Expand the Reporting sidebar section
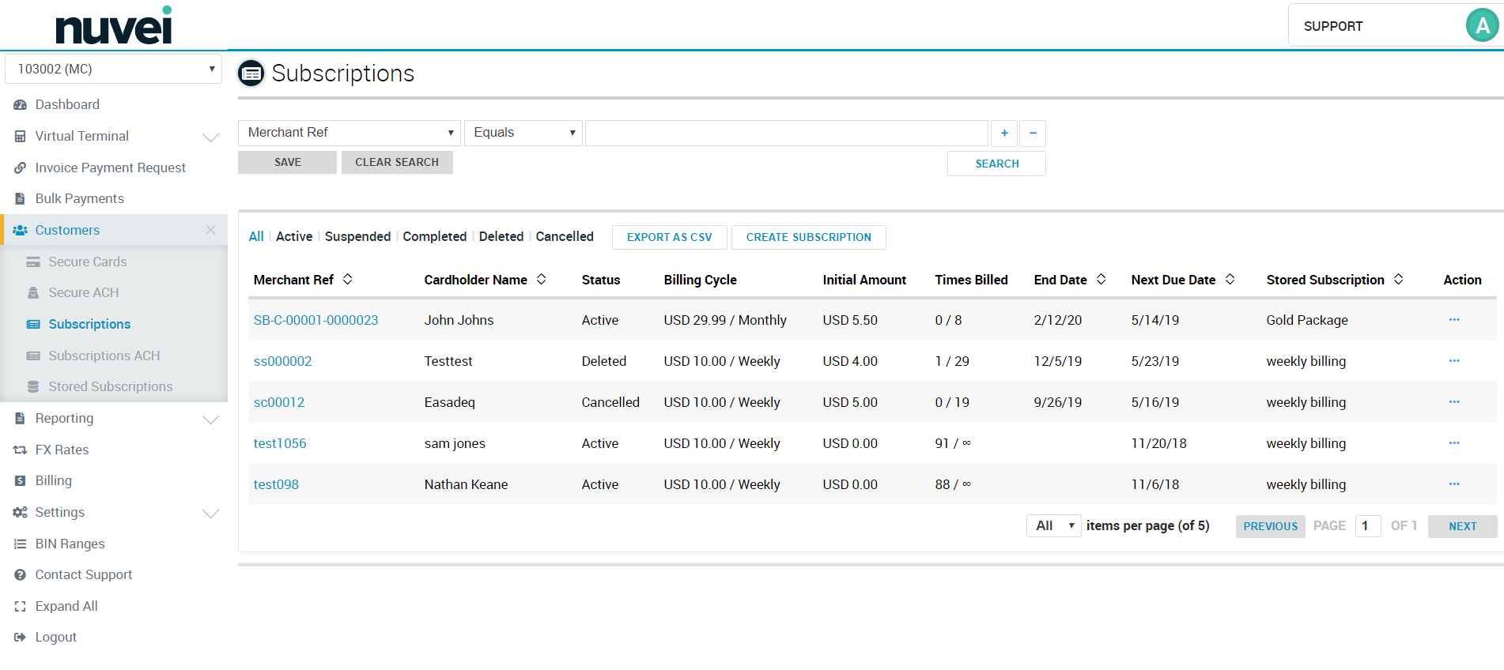The image size is (1504, 670). pyautogui.click(x=210, y=419)
